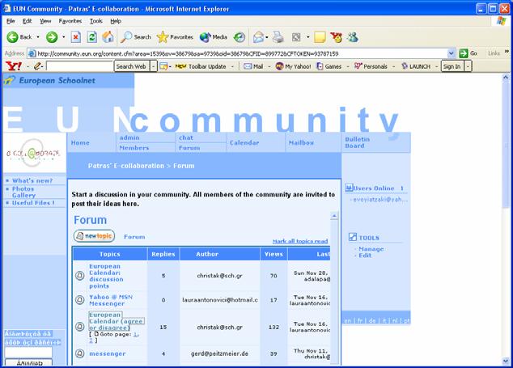The image size is (513, 368).
Task: Click the Yahoo toolbar pencil icon
Action: 38,66
